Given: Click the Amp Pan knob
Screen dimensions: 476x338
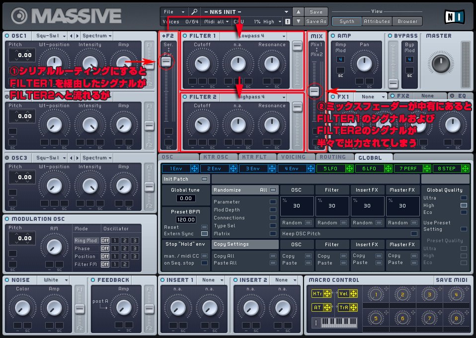Looking at the screenshot, I should 364,64.
